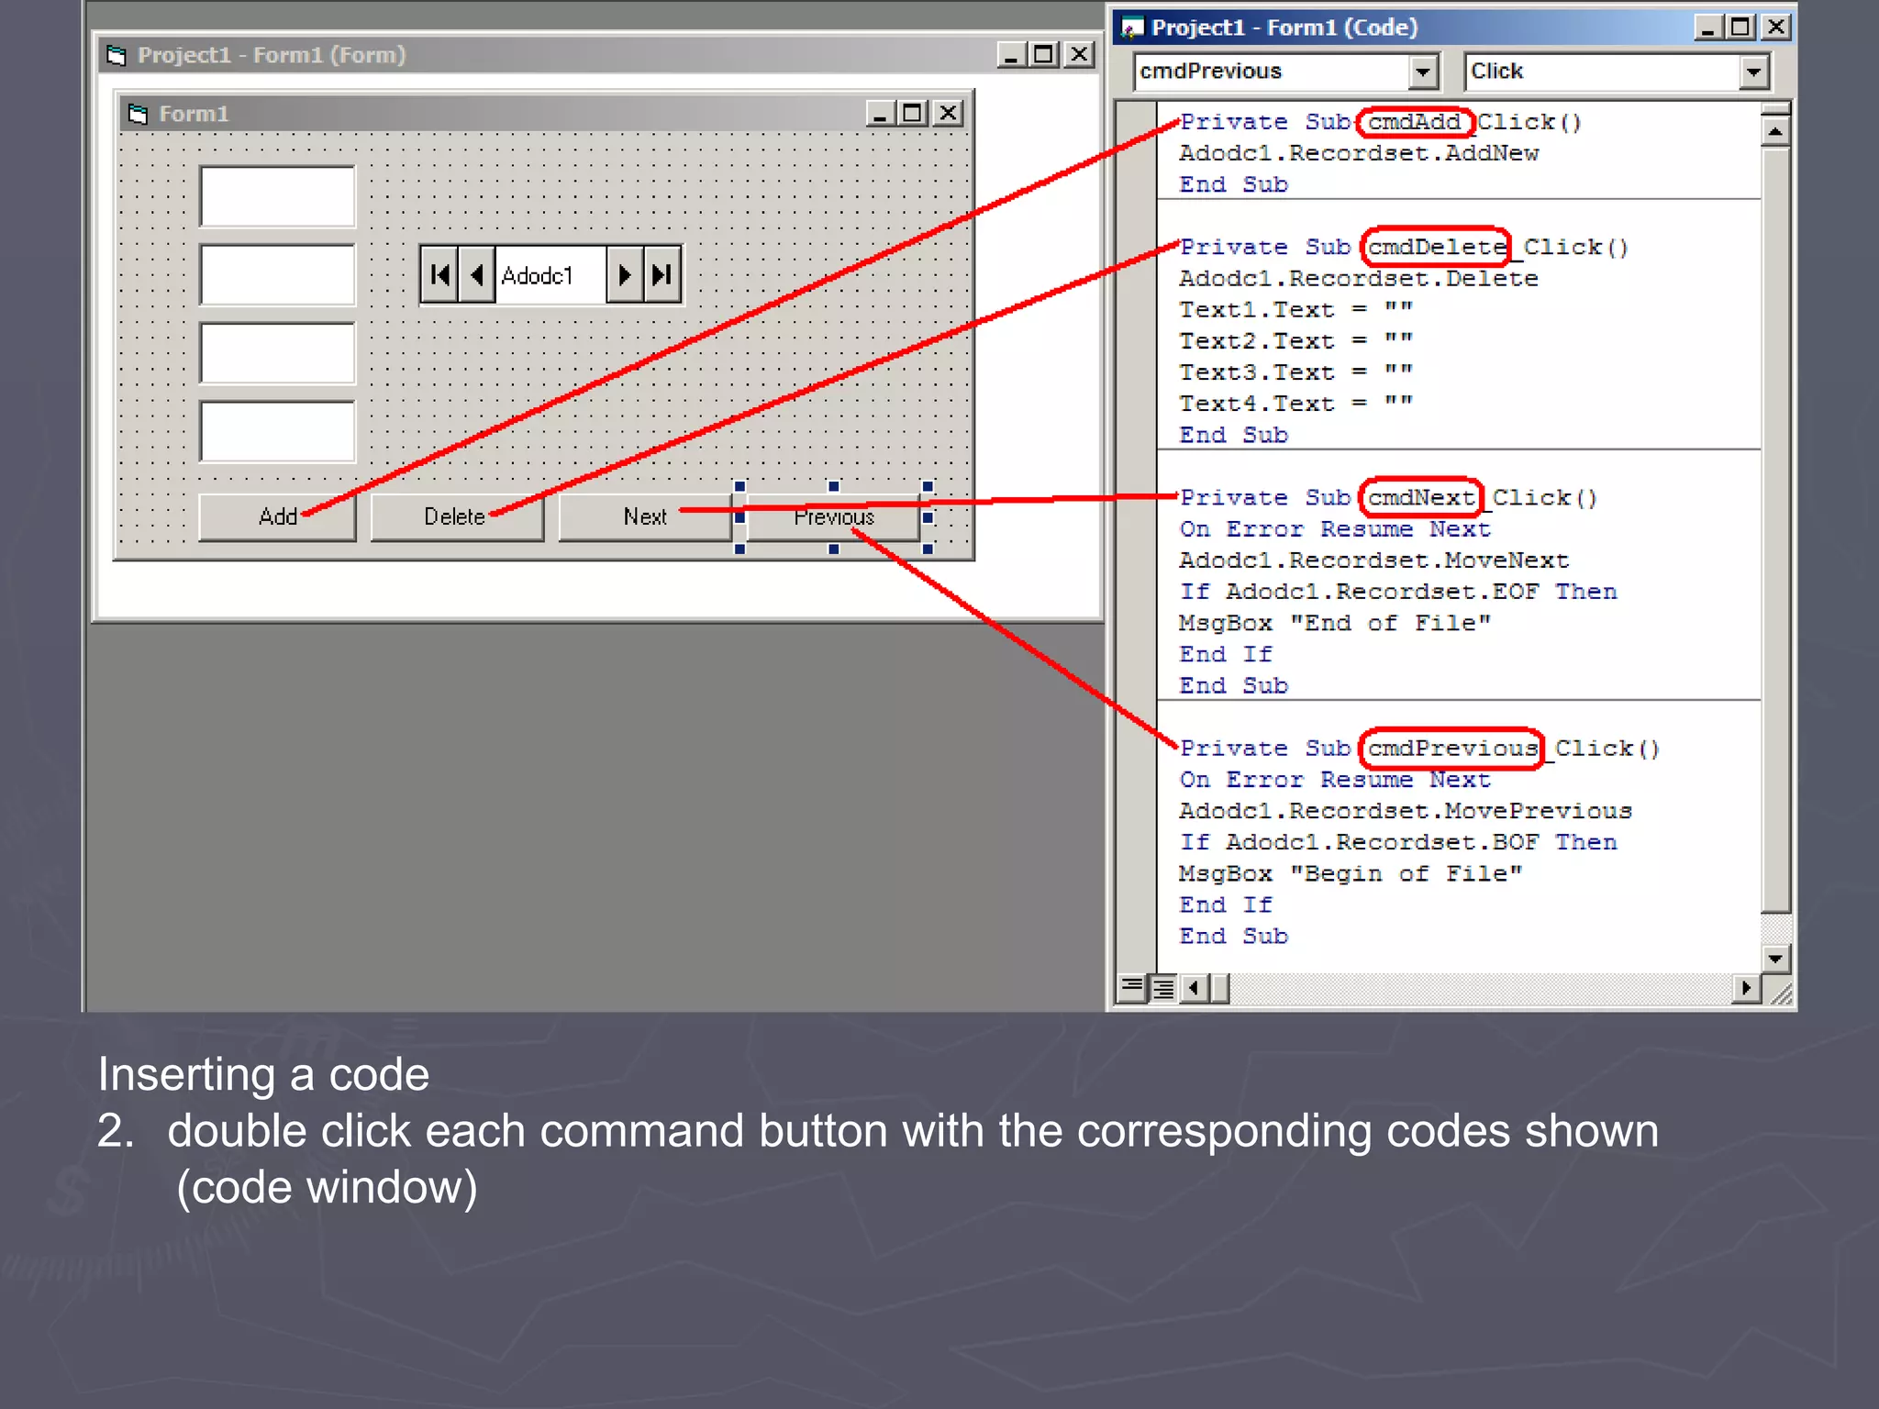Click the Next command button on Form1
Viewport: 1879px width, 1409px height.
(x=645, y=517)
